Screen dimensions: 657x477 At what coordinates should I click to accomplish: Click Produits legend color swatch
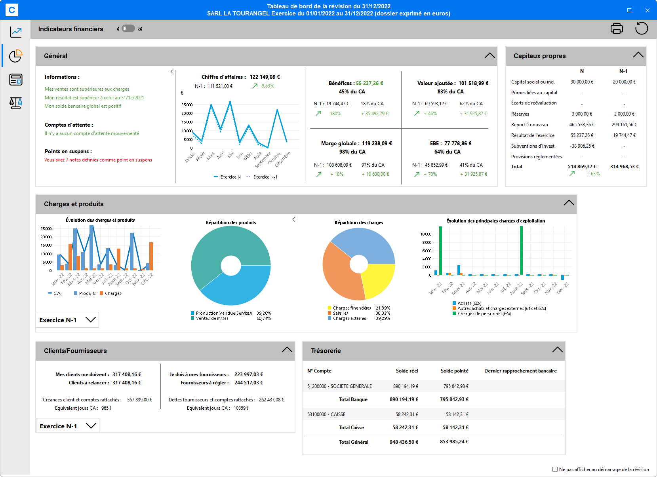pyautogui.click(x=76, y=293)
